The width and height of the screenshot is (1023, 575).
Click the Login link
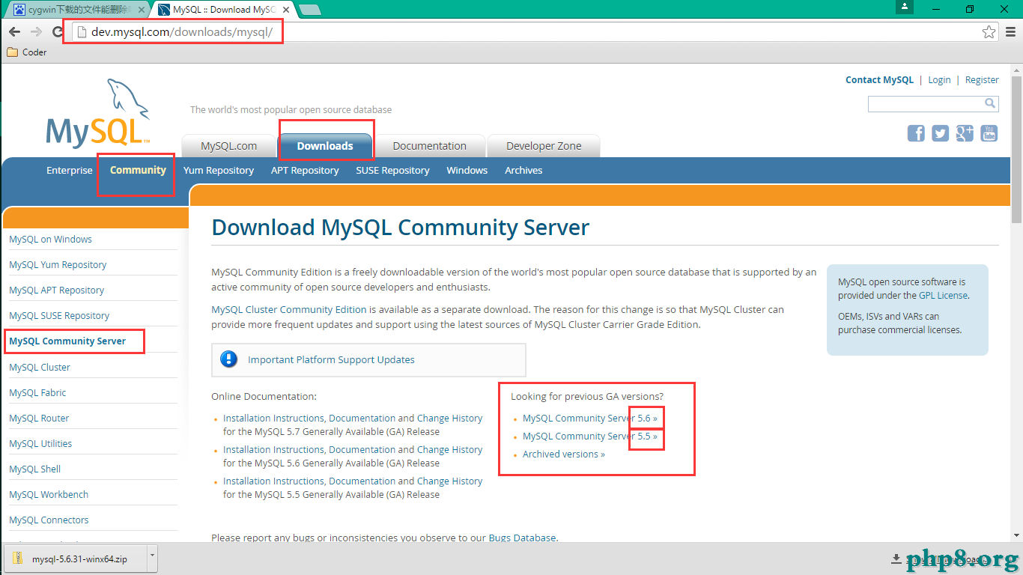point(939,80)
